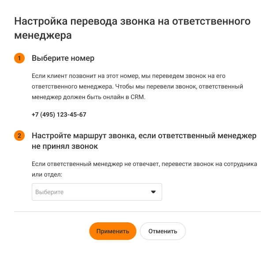Click the orange step 2 badge
275x254 pixels.
pos(19,136)
